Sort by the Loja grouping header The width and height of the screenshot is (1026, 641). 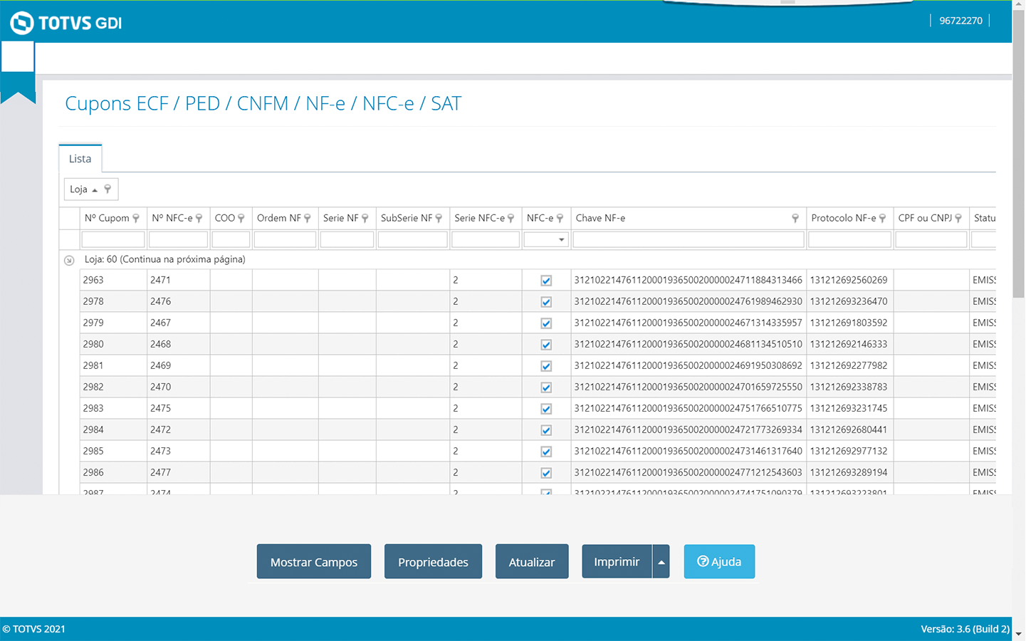(83, 189)
